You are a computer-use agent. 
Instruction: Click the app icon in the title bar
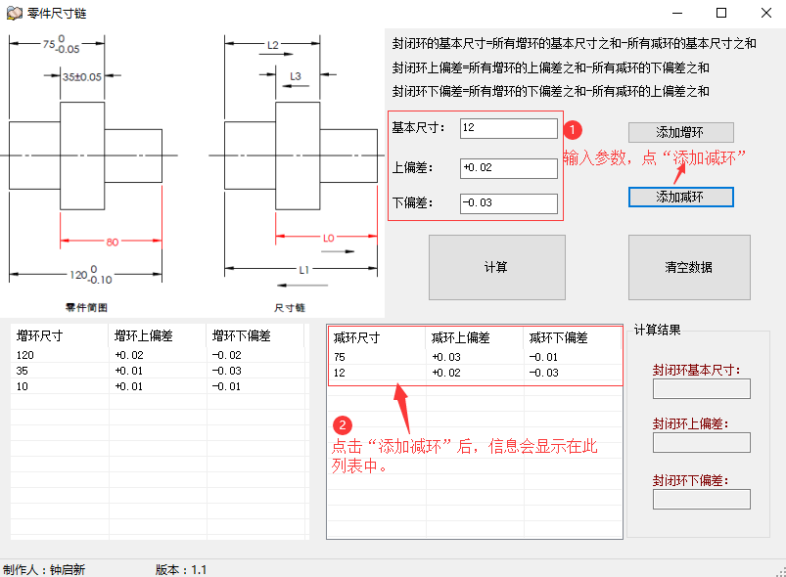coord(14,13)
